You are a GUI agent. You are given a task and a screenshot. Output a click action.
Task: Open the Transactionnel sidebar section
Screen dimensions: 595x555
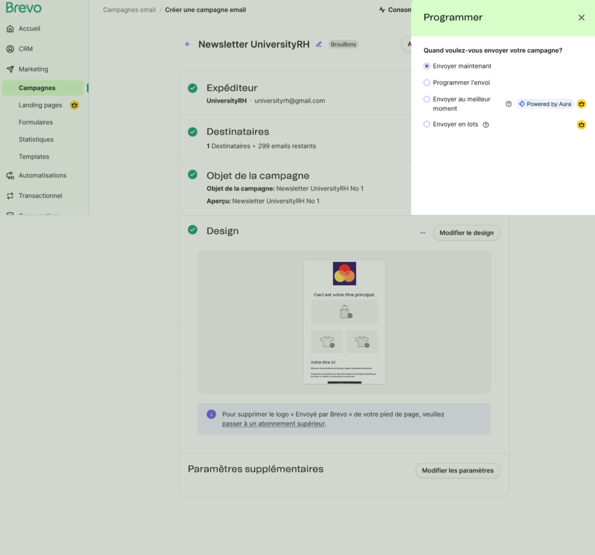(x=40, y=196)
